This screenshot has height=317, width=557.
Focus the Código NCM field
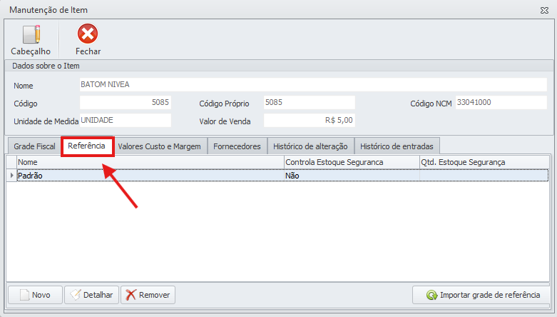(500, 102)
